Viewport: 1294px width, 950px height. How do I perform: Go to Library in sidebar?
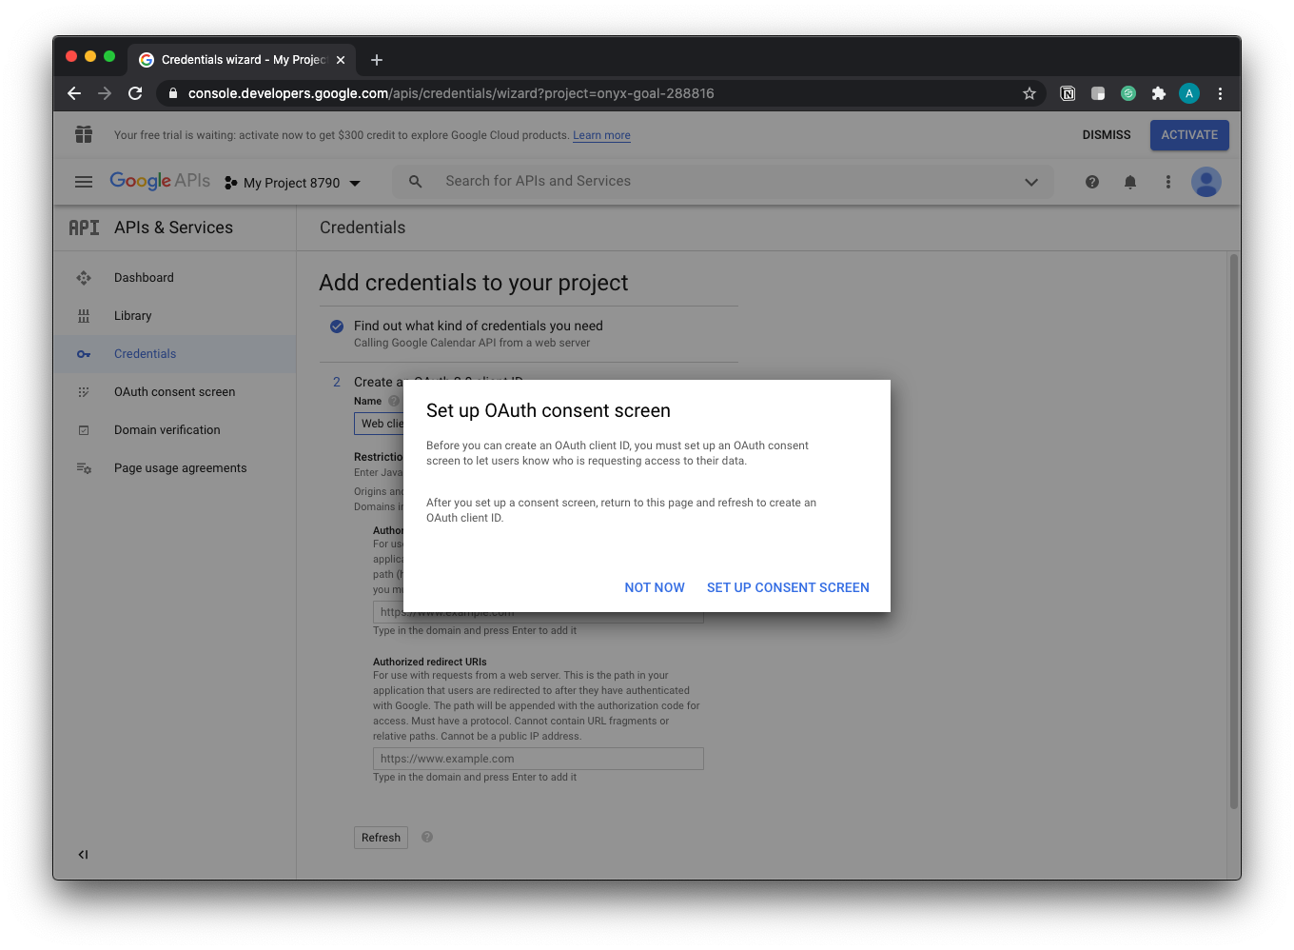(x=132, y=316)
